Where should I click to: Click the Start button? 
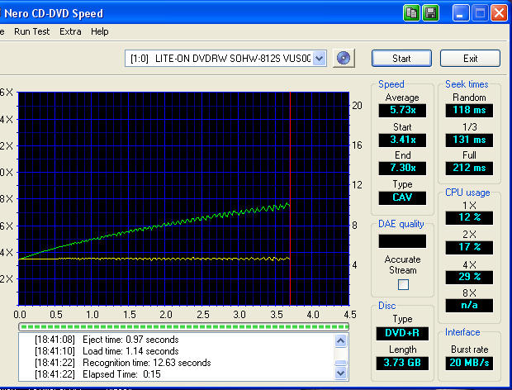coord(401,59)
